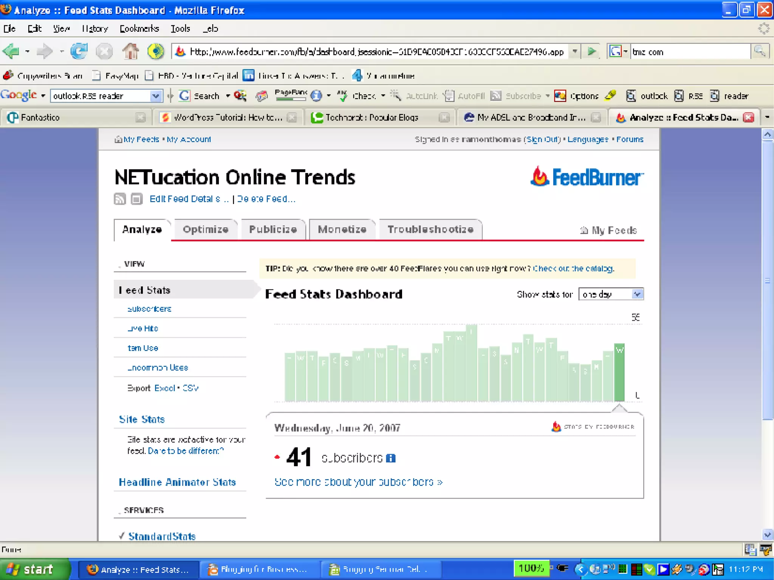Click the search magnifier icon in the search box
Viewport: 774px width, 580px height.
coord(759,51)
